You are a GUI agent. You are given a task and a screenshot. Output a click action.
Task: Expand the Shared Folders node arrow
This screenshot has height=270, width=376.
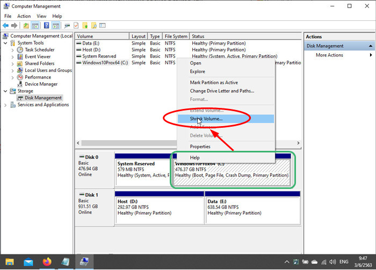(12, 64)
